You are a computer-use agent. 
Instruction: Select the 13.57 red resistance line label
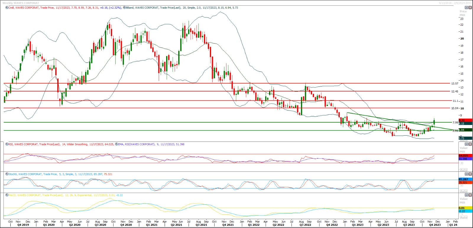coord(454,84)
